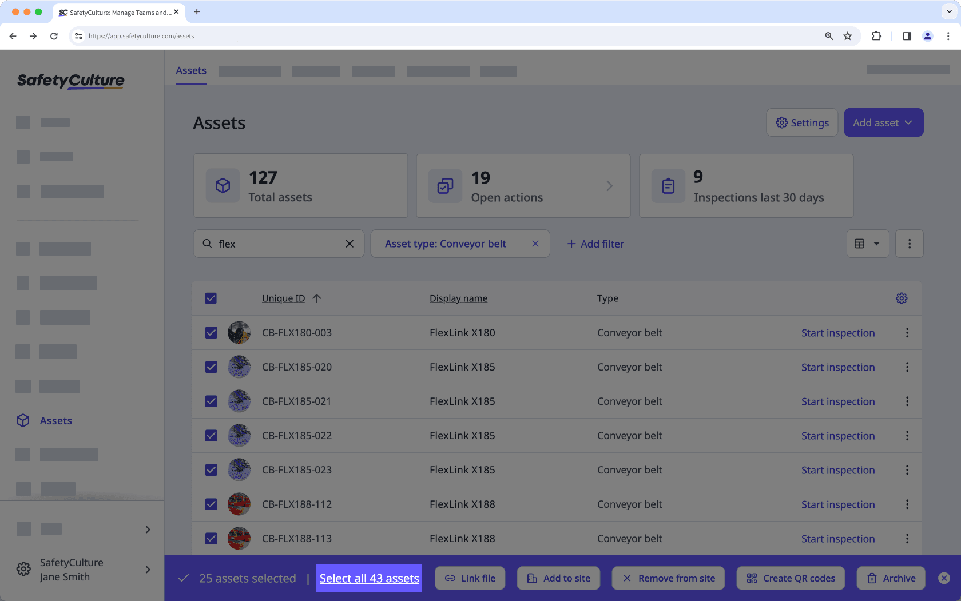
Task: Open the column settings gear in table header
Action: coord(902,298)
